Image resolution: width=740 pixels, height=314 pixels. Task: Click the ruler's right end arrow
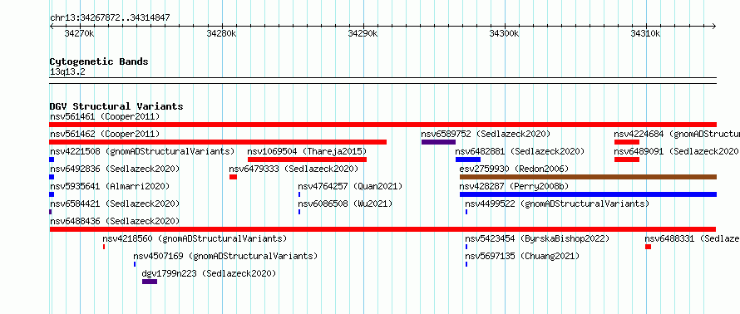(x=714, y=27)
